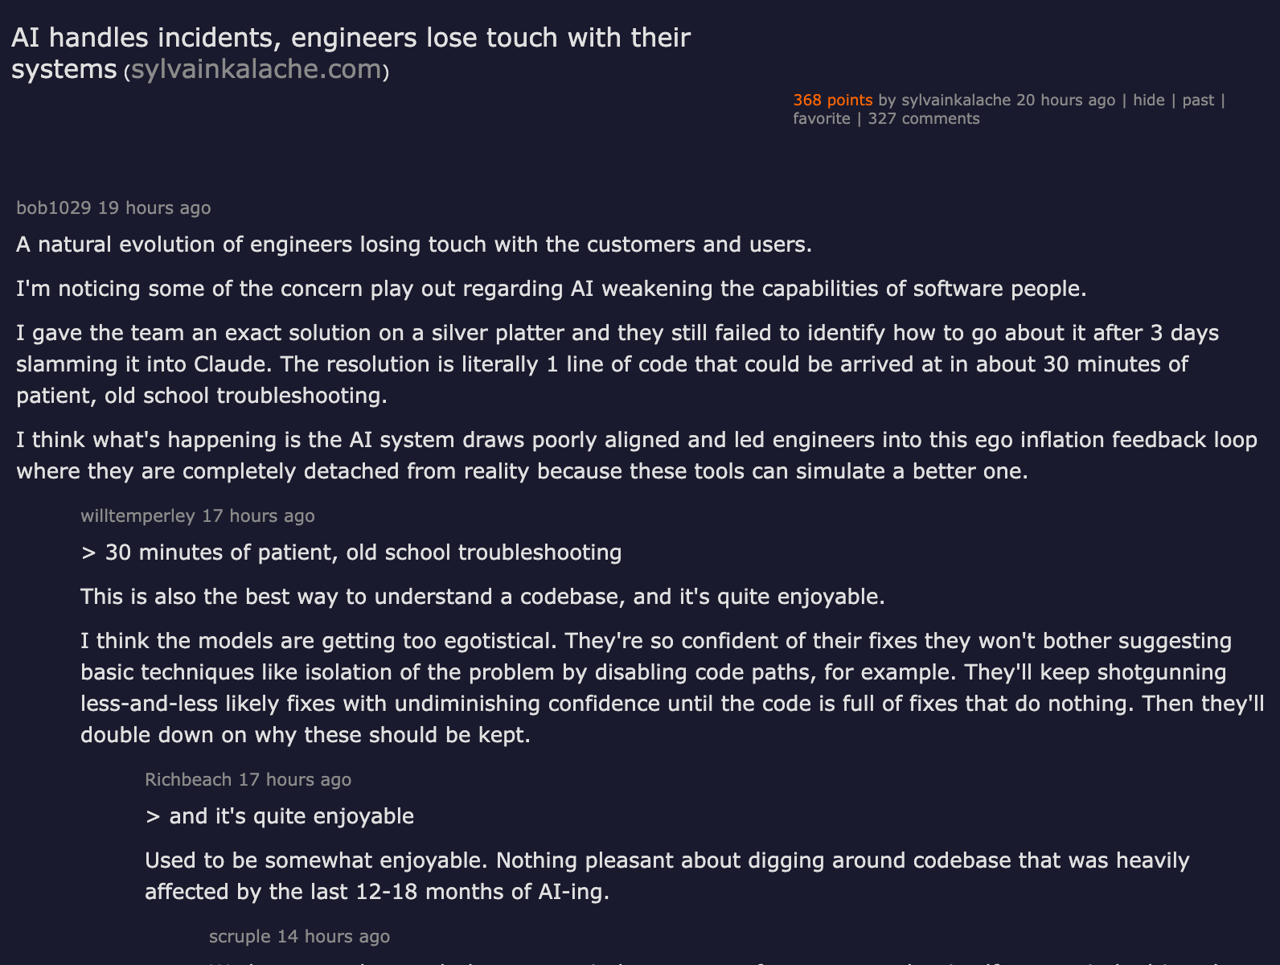Click the quote "30 minutes of patient" line

(x=351, y=552)
